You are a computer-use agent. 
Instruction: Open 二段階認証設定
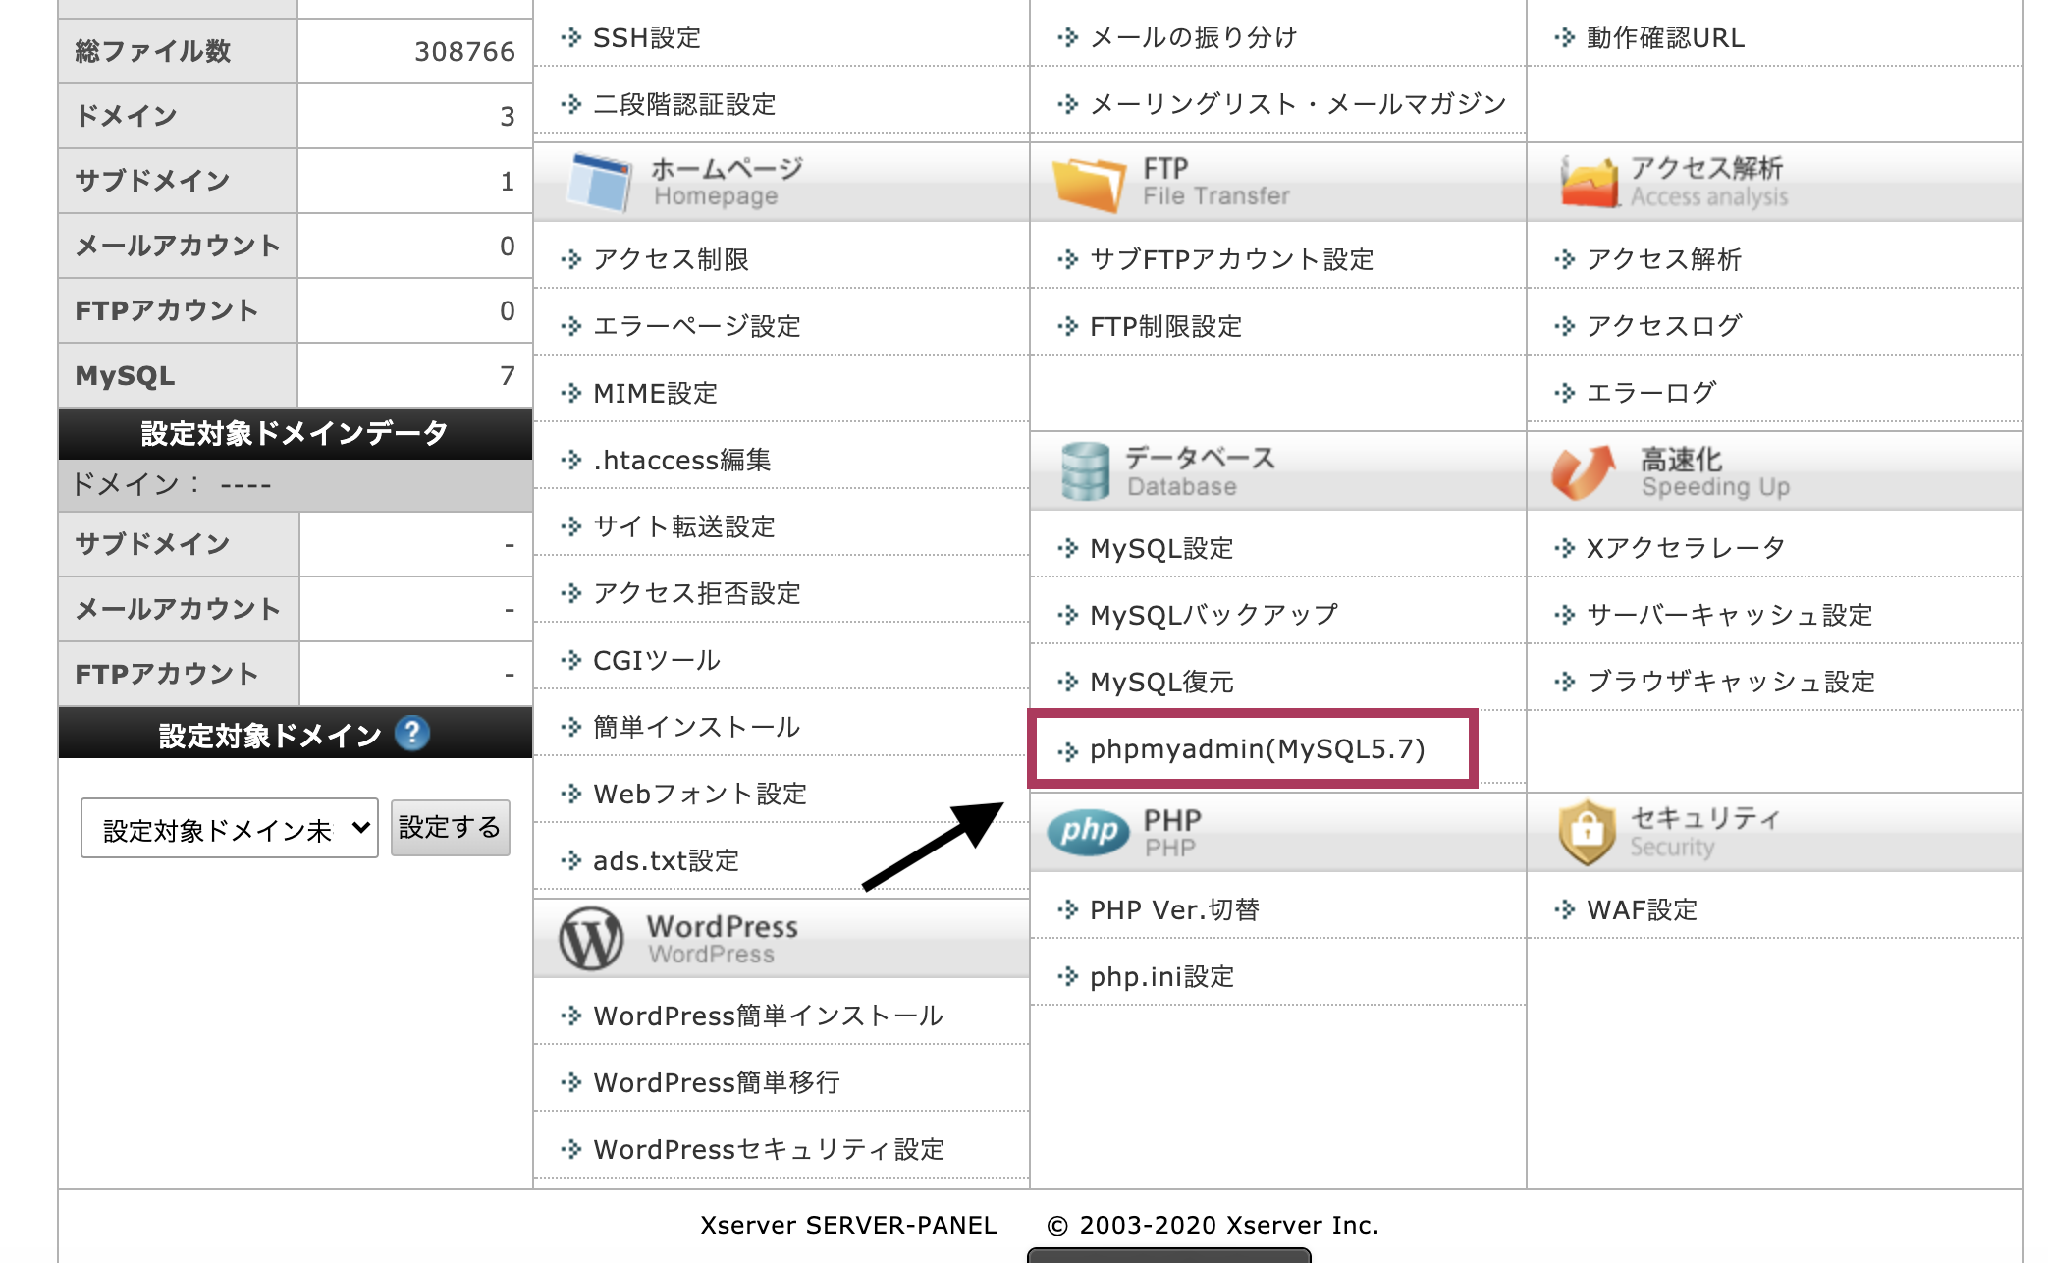click(x=684, y=104)
